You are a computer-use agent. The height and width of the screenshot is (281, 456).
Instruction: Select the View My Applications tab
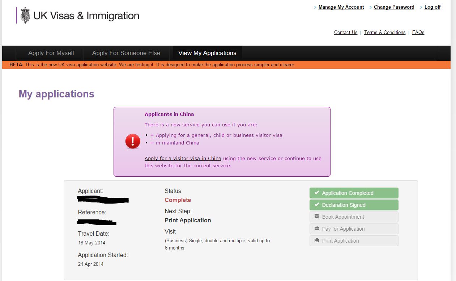click(x=207, y=53)
